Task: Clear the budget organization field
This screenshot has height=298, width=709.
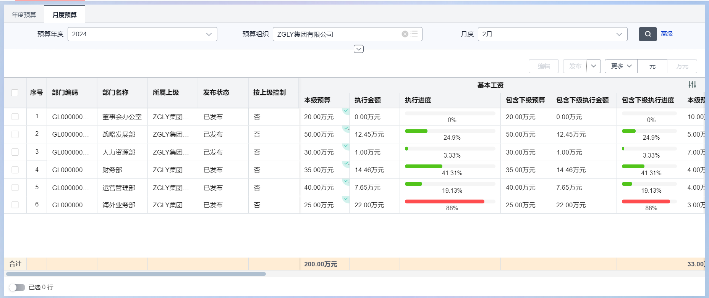Action: (x=405, y=34)
